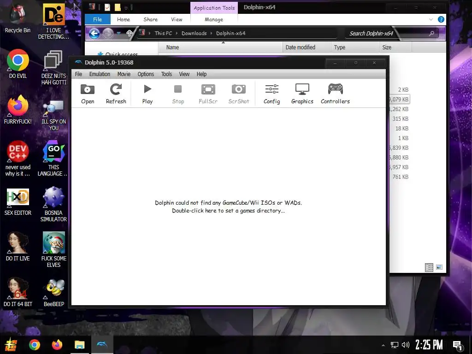
Task: Sort by Date modified column
Action: [307, 47]
